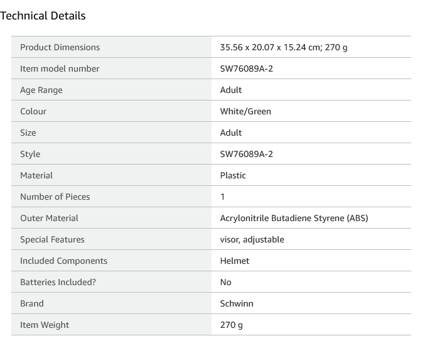427x358 pixels.
Task: Select the visor, adjustable value
Action: coord(252,239)
